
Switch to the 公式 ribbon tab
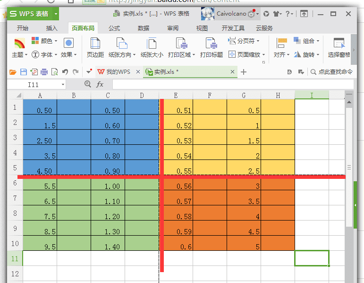pyautogui.click(x=114, y=28)
